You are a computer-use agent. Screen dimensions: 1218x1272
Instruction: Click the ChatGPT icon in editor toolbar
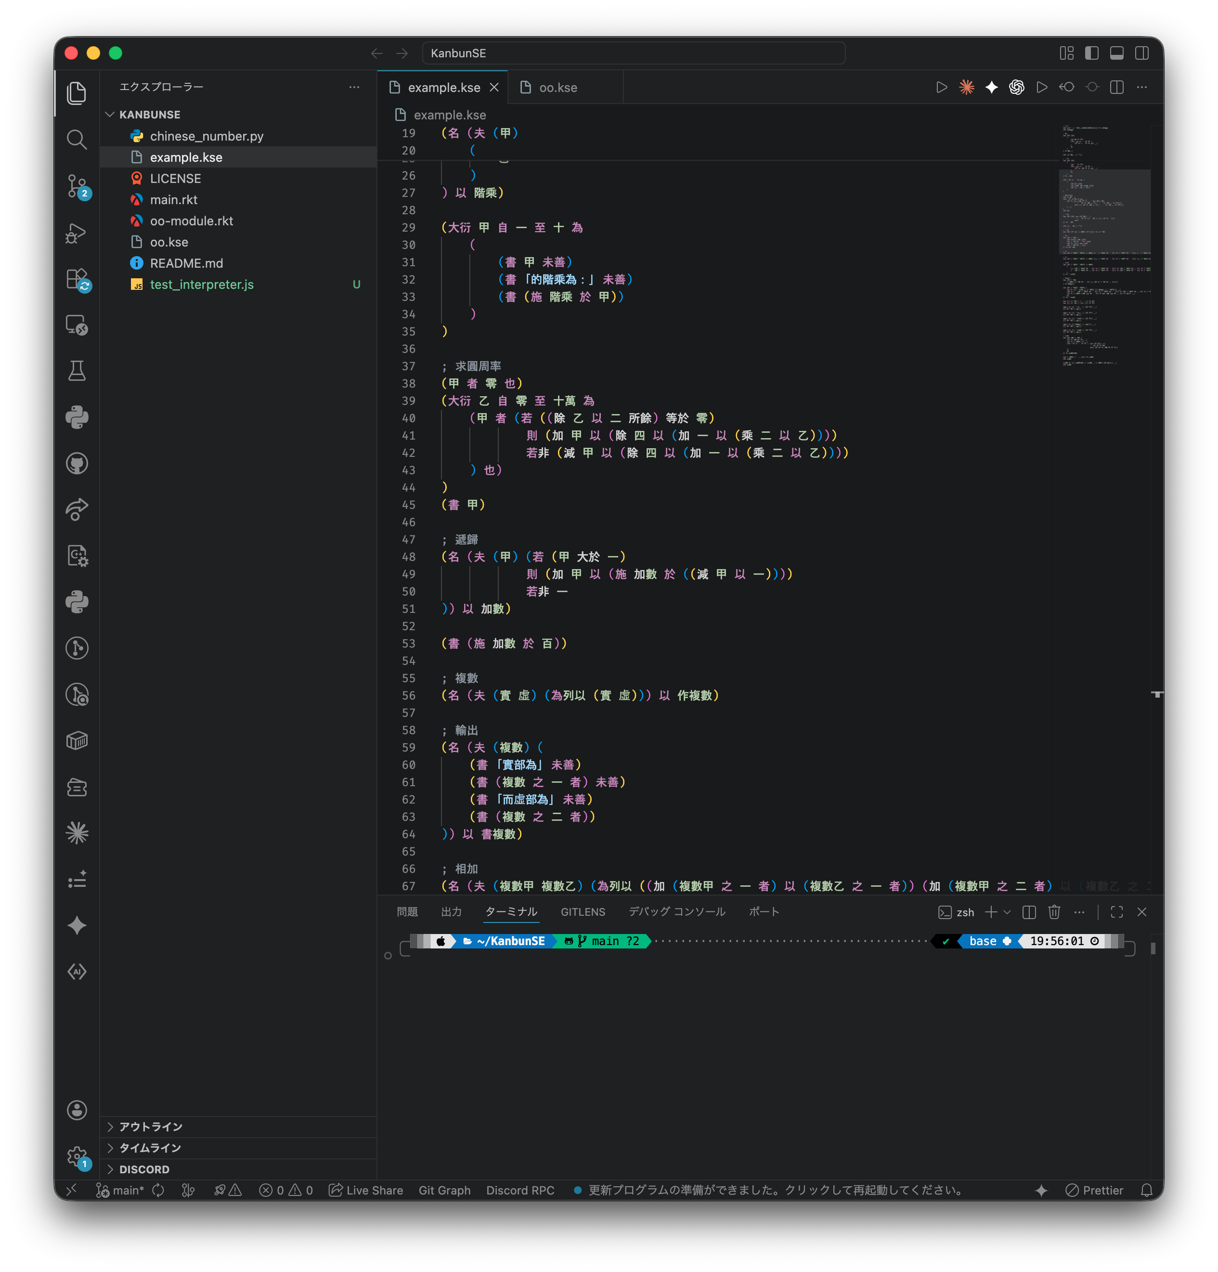1016,87
